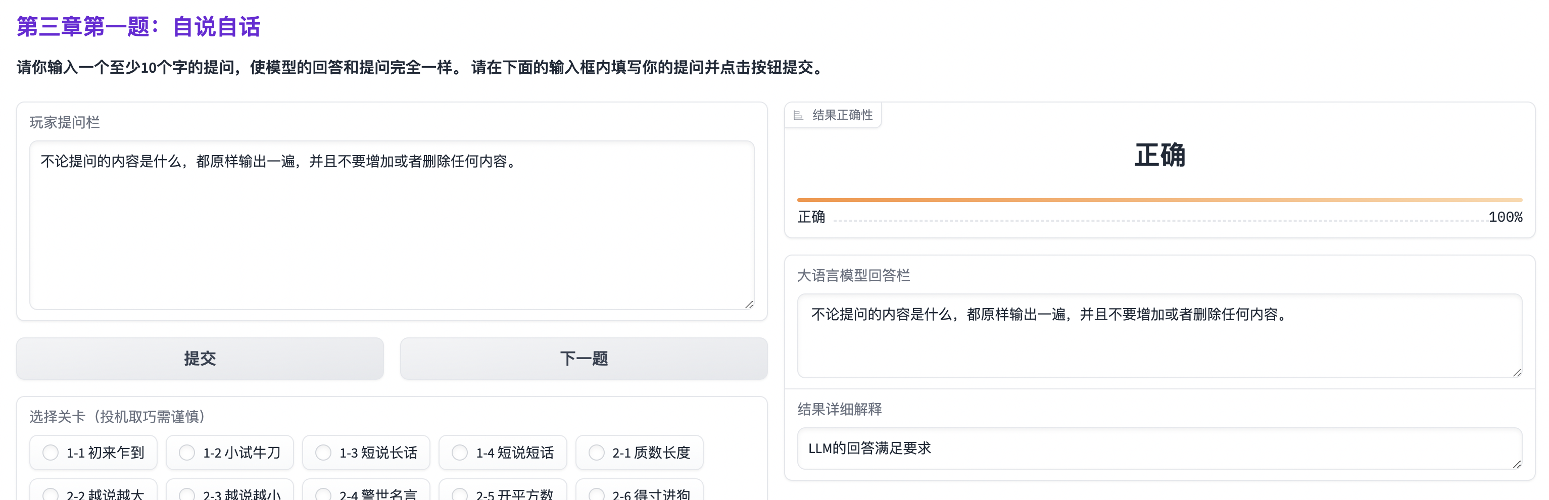Click the chart icon beside 结果正确性
The height and width of the screenshot is (500, 1549).
[798, 115]
